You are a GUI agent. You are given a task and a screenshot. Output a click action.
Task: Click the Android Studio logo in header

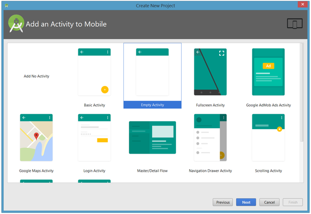tap(16, 24)
